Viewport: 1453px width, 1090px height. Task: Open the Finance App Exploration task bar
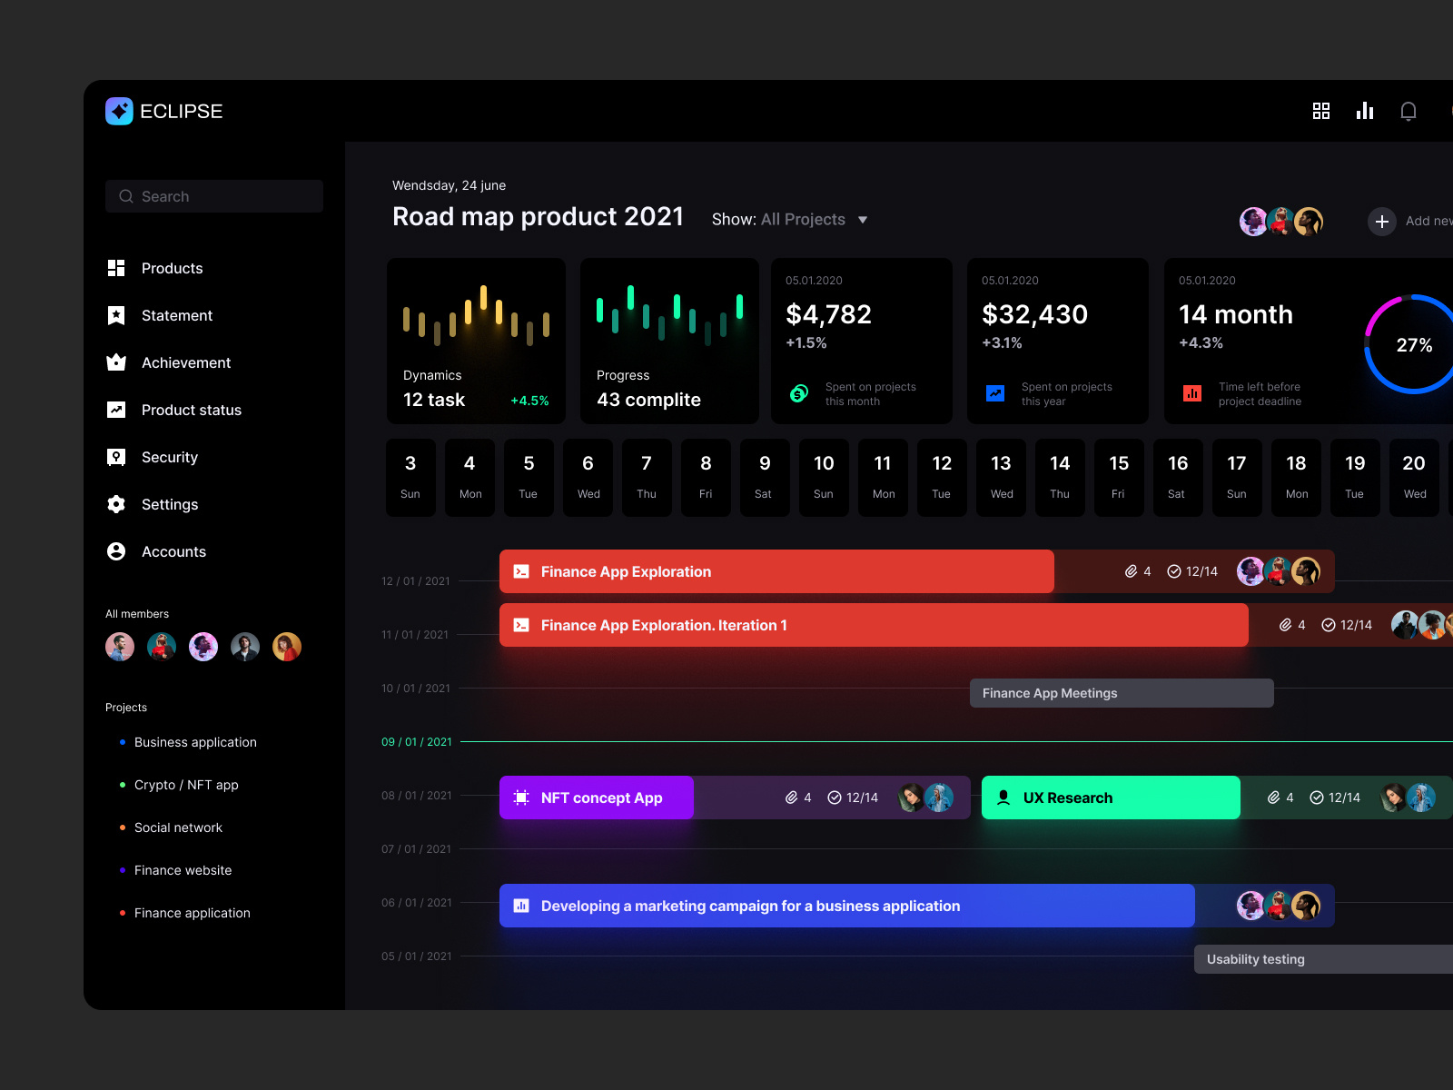776,571
